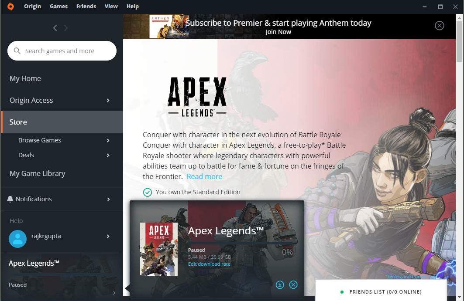This screenshot has height=301, width=464.
Task: Click the rajkrgupta profile avatar
Action: 17,239
